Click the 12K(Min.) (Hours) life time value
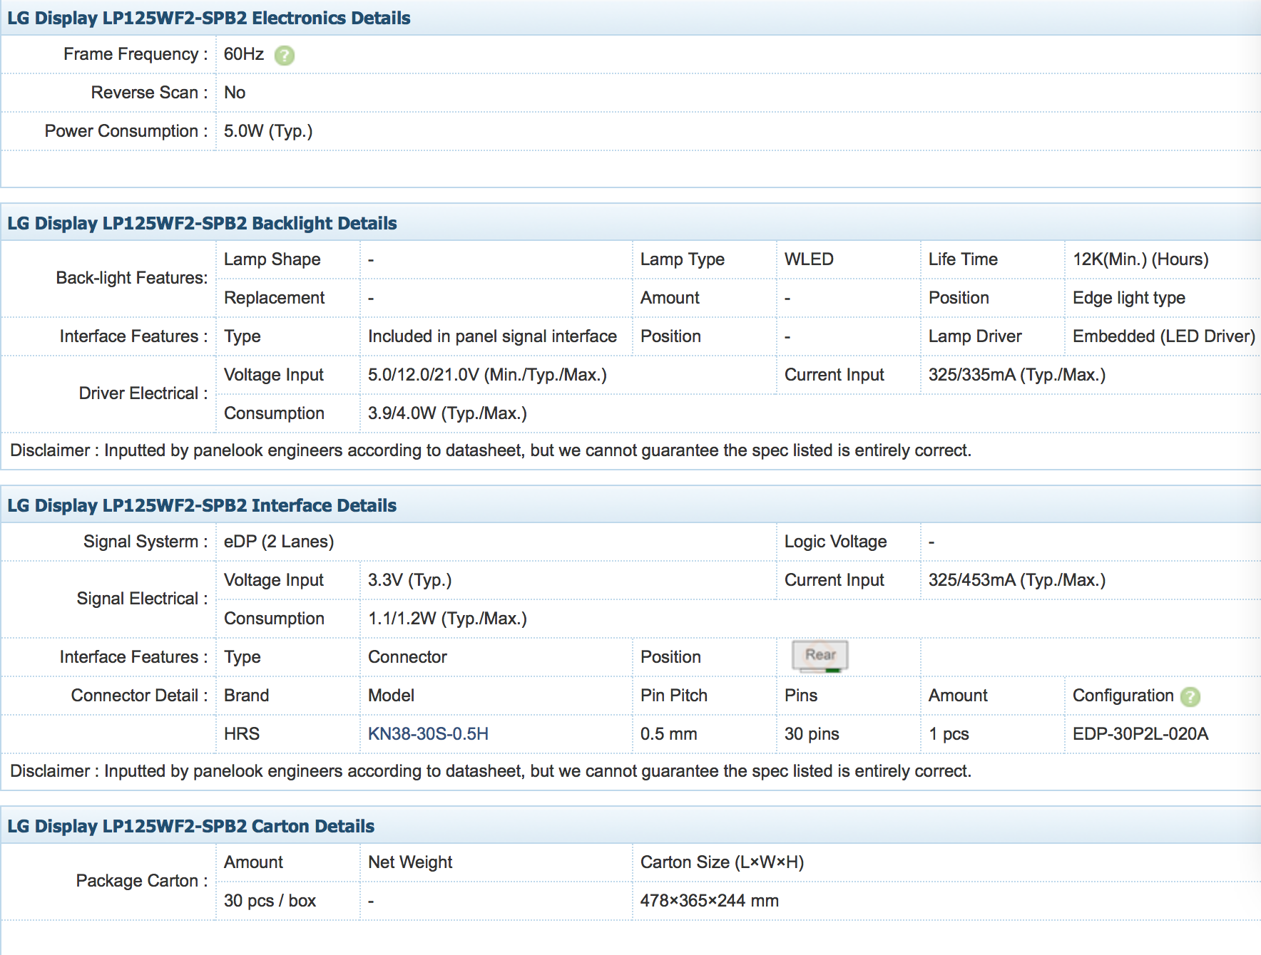This screenshot has height=955, width=1261. [x=1140, y=259]
